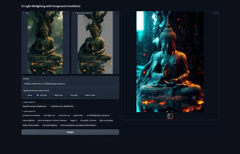Use 'beautiful woman, detailed face' subject preset
The image size is (240, 154).
pos(34,106)
